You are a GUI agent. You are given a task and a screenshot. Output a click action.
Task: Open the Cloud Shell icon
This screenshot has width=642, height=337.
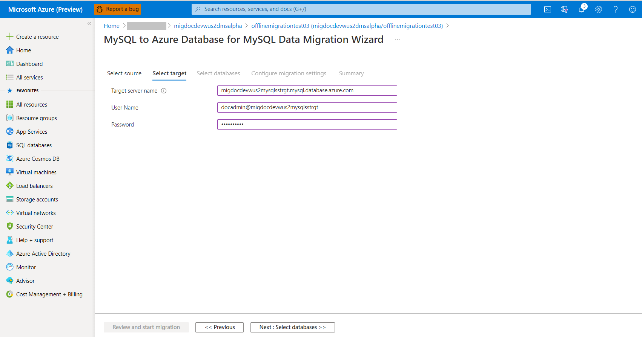[x=548, y=9]
